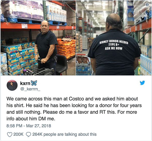Click the 200K likes count
Viewport: 152px width, 141px height.
tap(18, 134)
